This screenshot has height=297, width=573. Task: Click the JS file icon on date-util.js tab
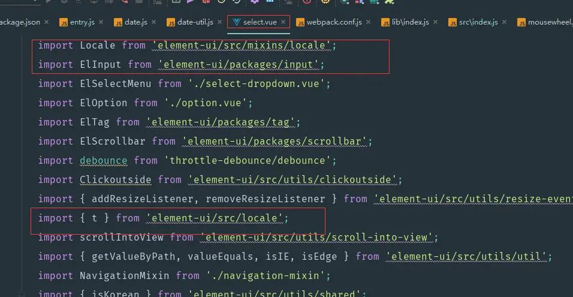[x=171, y=23]
